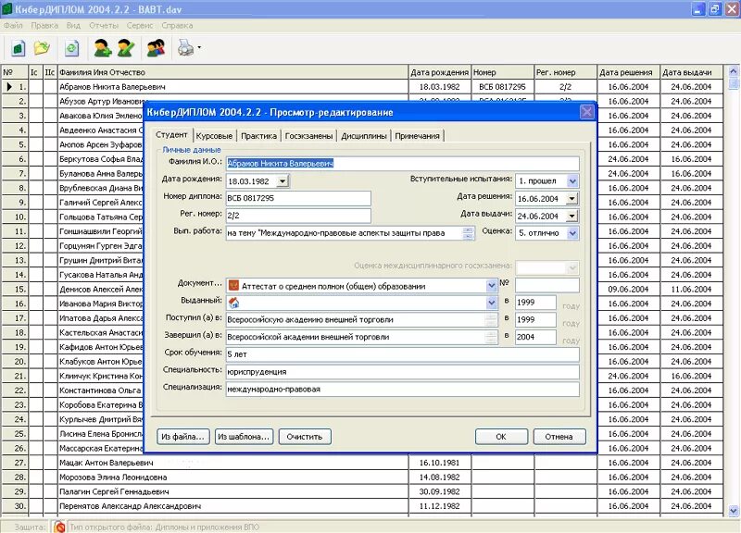Expand the Выданный dropdown
Image resolution: width=741 pixels, height=533 pixels.
point(491,303)
